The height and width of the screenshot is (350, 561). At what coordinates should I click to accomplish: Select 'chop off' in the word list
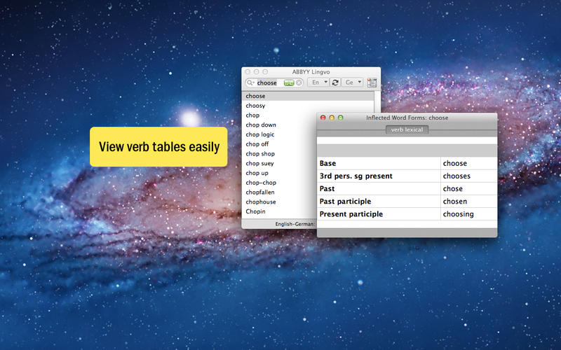coord(257,144)
